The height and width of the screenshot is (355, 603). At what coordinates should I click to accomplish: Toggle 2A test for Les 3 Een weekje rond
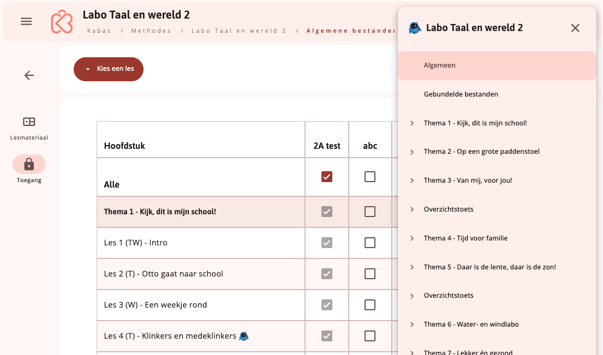coord(327,305)
